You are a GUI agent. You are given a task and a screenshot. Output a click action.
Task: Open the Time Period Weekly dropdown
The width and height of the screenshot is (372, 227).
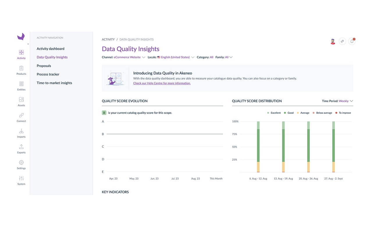338,101
